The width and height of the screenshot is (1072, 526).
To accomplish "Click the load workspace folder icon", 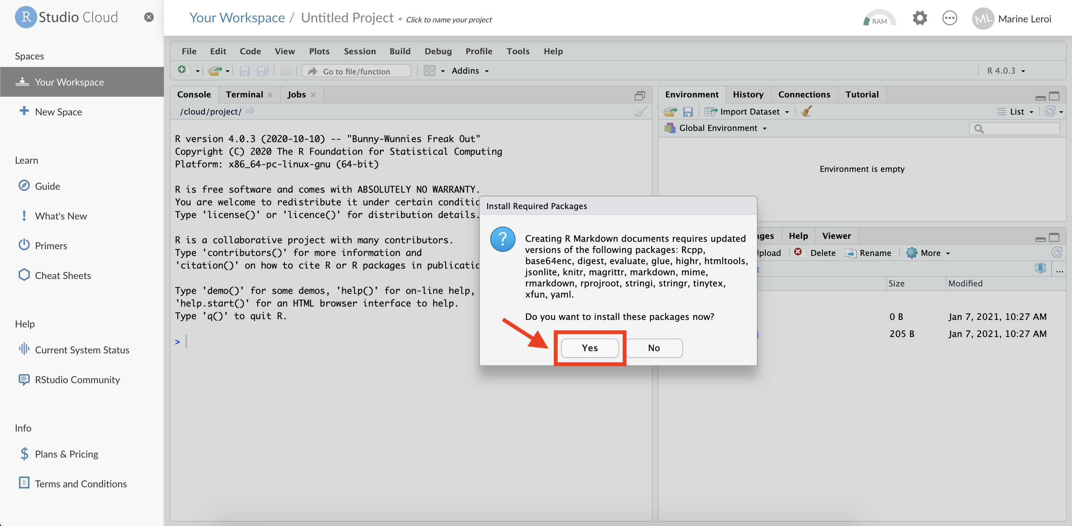I will point(670,111).
